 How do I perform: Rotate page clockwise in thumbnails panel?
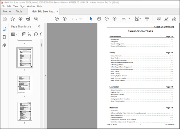coord(41,34)
